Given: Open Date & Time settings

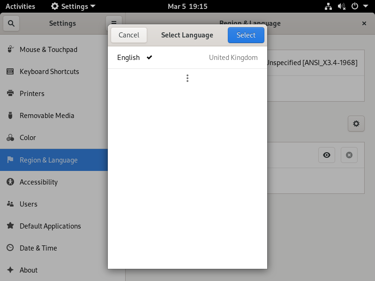Looking at the screenshot, I should click(37, 248).
